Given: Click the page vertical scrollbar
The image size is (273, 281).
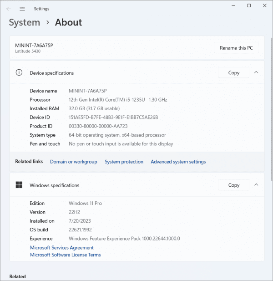Looking at the screenshot, I should [x=272, y=109].
